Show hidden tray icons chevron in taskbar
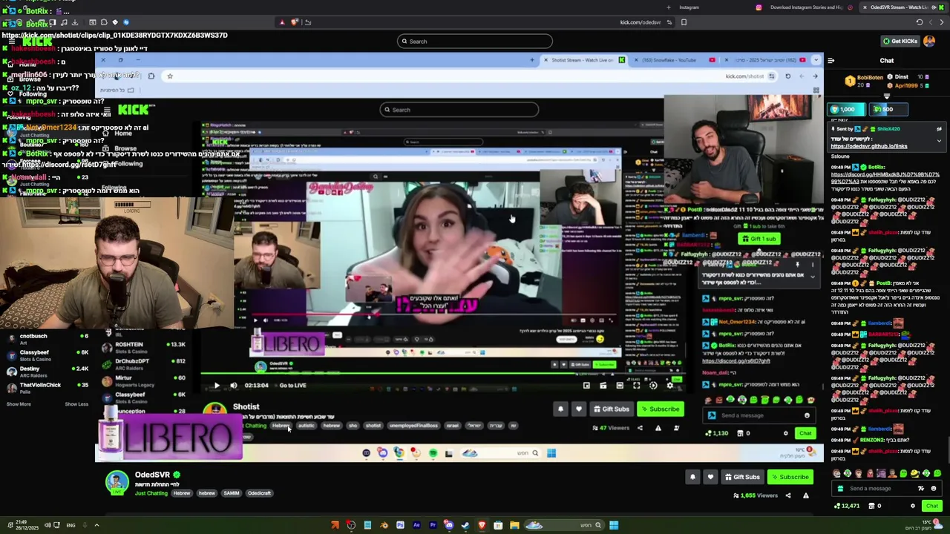The image size is (950, 534). coord(96,525)
